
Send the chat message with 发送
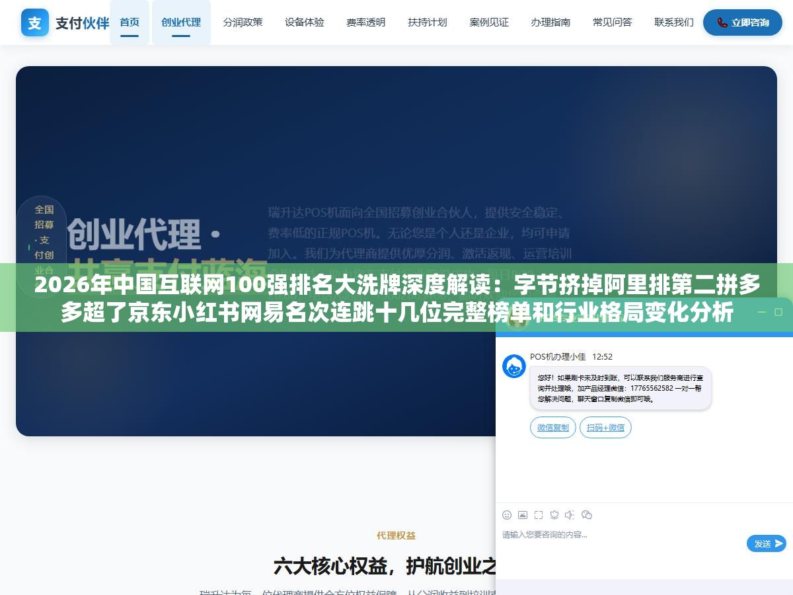[767, 543]
